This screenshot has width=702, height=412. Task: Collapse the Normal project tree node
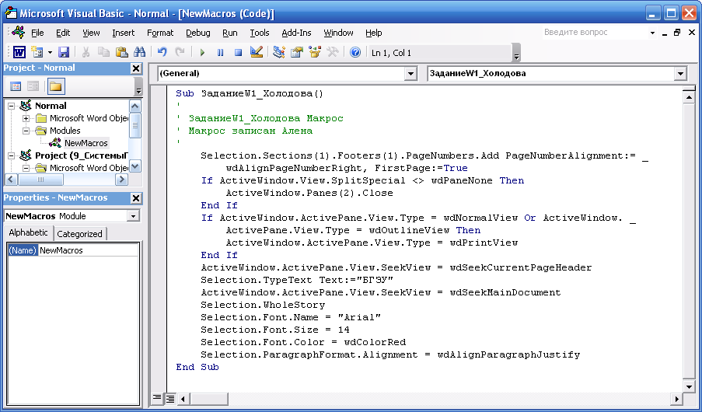pos(11,106)
